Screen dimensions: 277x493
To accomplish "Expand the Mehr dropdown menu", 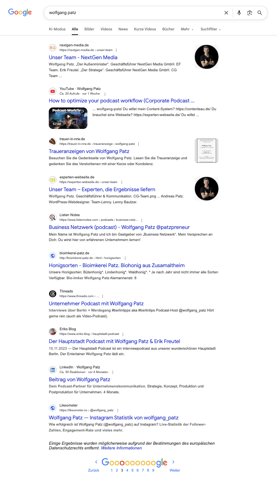I will pos(187,29).
